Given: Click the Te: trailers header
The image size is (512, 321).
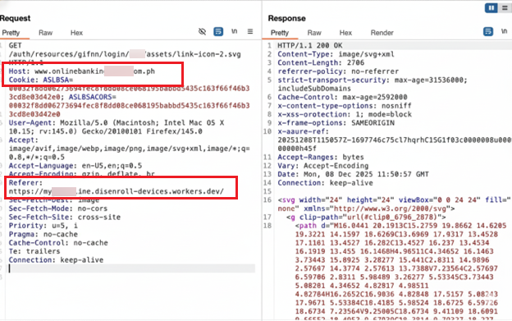Looking at the screenshot, I should pos(34,251).
